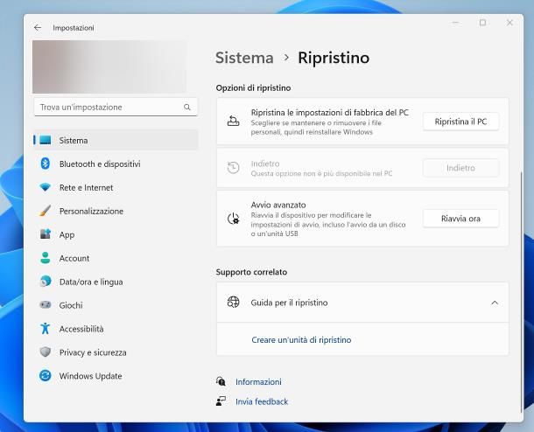Click the Informazioni help icon
This screenshot has width=534, height=432.
(221, 381)
